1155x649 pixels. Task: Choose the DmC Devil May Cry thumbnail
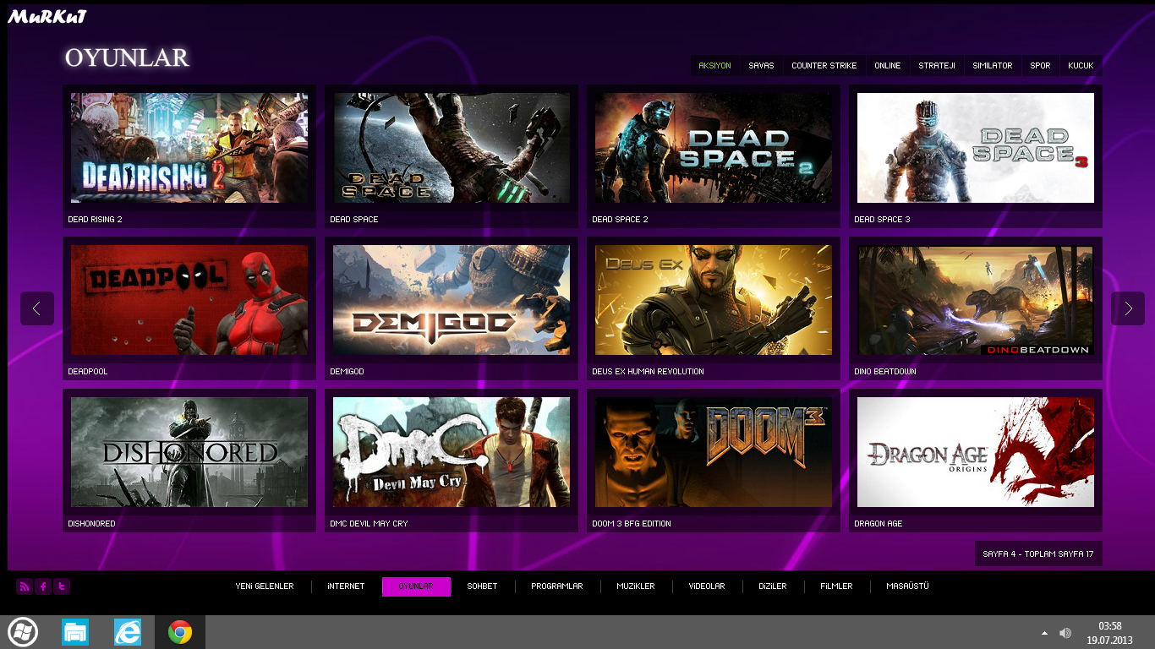pos(452,452)
